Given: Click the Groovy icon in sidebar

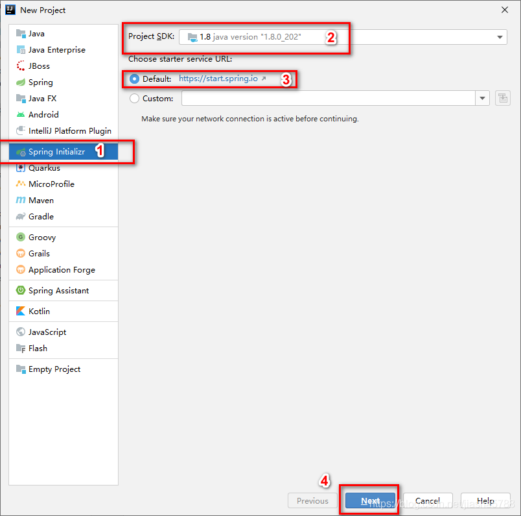Looking at the screenshot, I should pos(21,238).
